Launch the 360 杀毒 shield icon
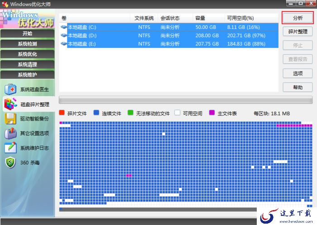Viewport: 317px width, 225px height. [x=10, y=163]
